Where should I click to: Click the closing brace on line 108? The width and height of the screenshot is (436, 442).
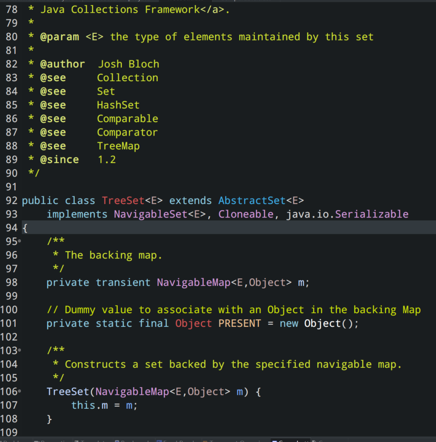pos(49,419)
